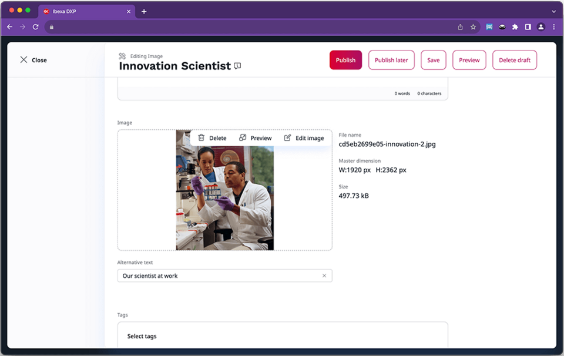Click the 0 words counter
This screenshot has height=356, width=564.
coord(402,93)
